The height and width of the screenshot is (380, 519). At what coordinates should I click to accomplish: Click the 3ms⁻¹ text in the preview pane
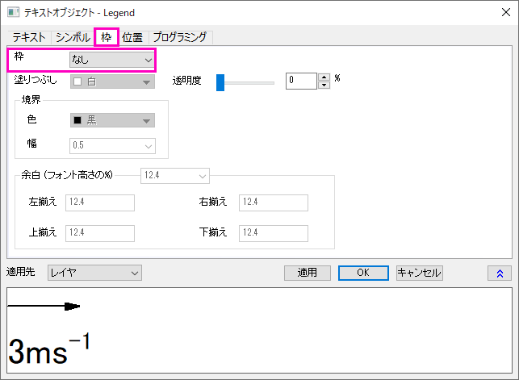pyautogui.click(x=48, y=349)
